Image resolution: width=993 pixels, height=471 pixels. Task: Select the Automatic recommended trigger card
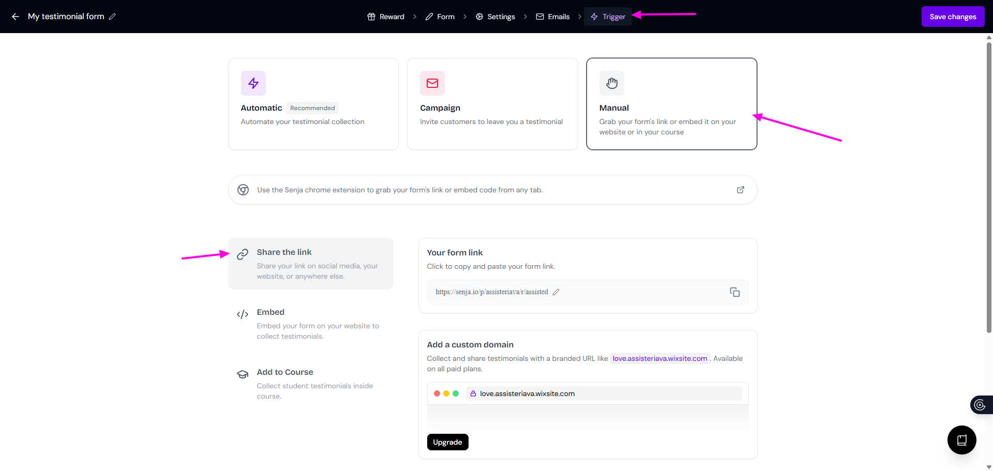313,104
